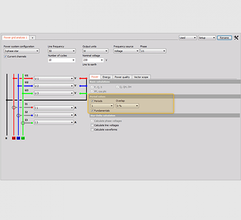Viewport: 241px width, 220px height.
Task: Click the Line to earth label
Action: 89,65
